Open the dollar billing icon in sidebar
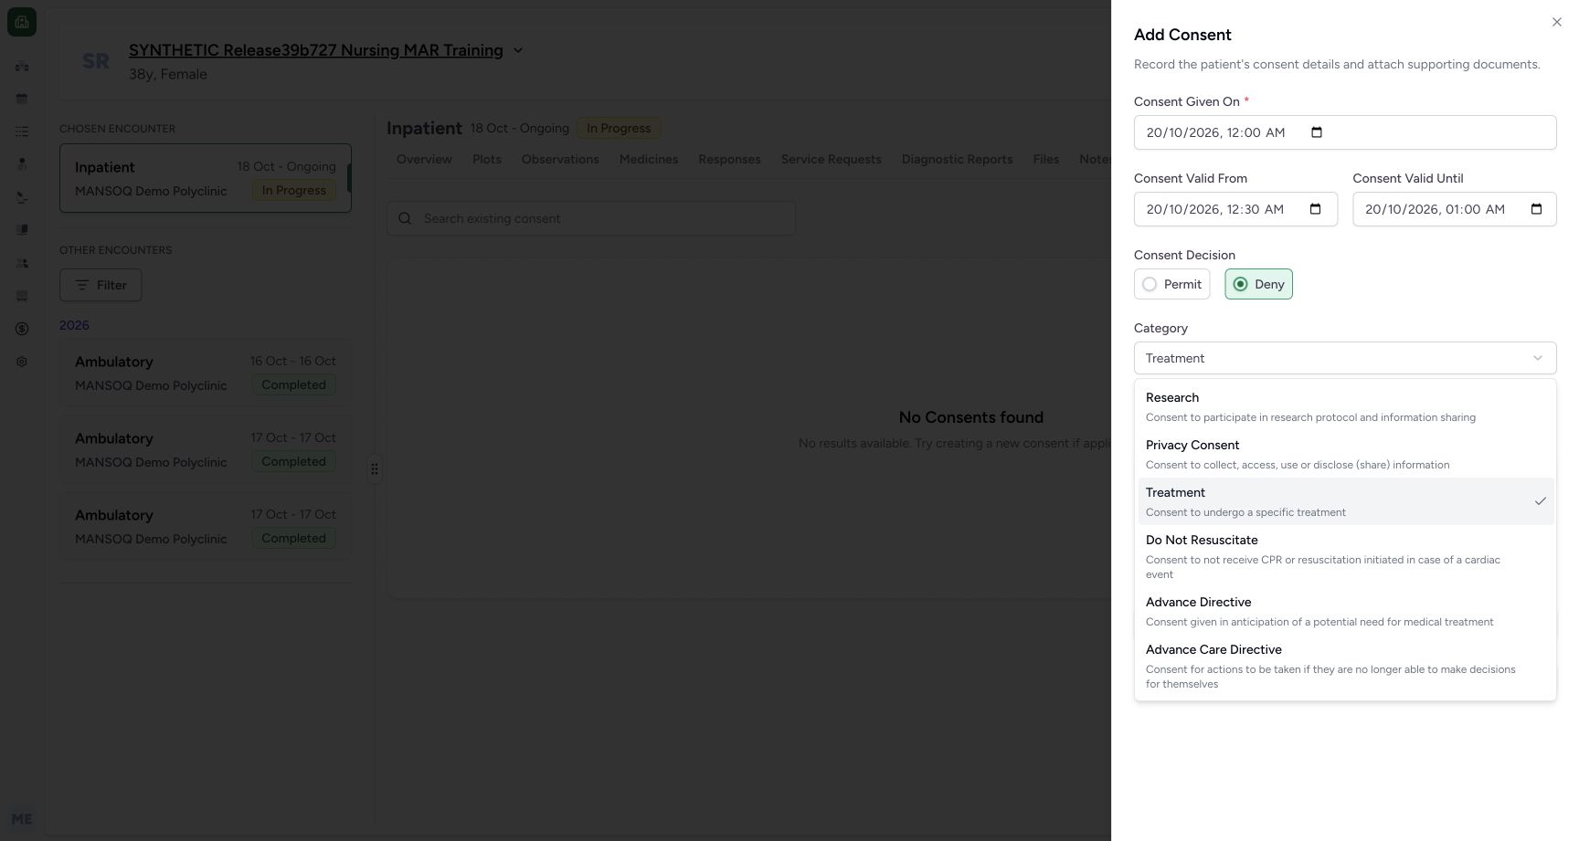 click(22, 329)
